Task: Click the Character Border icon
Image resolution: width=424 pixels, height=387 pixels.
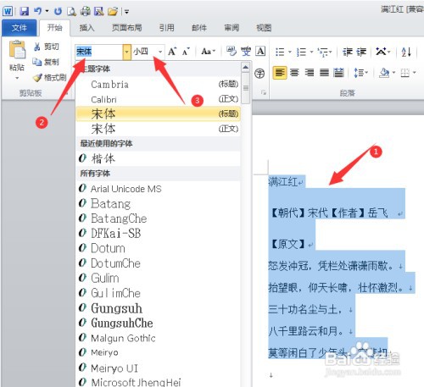Action: point(260,52)
